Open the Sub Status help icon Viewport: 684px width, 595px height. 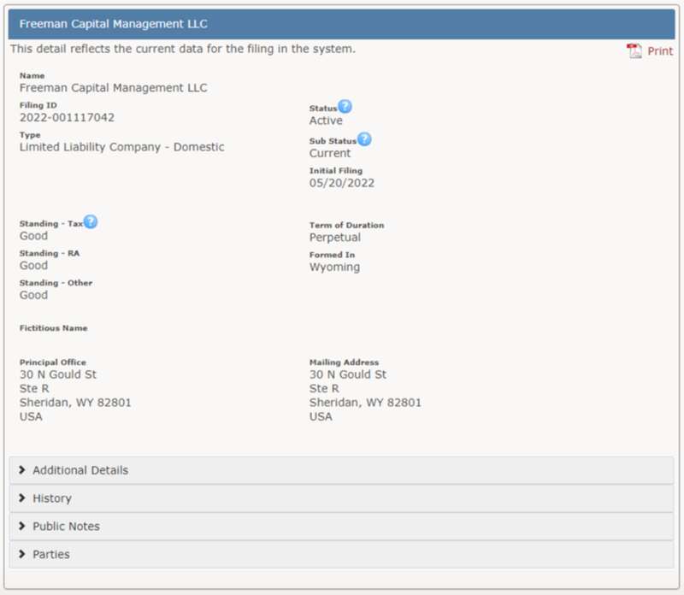[x=364, y=139]
